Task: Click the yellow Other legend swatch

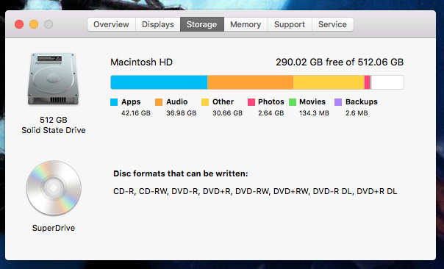Action: tap(205, 102)
